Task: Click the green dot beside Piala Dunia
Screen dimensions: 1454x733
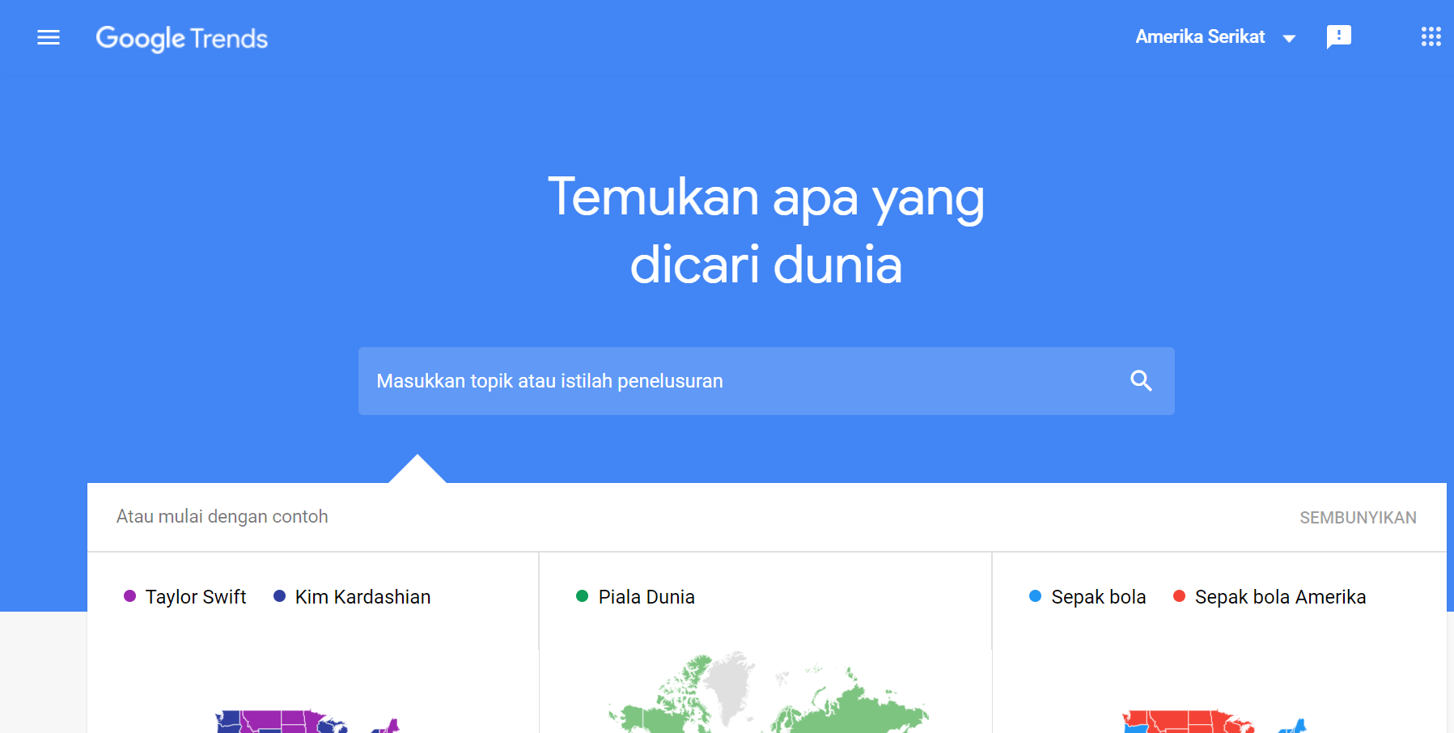Action: (x=582, y=596)
